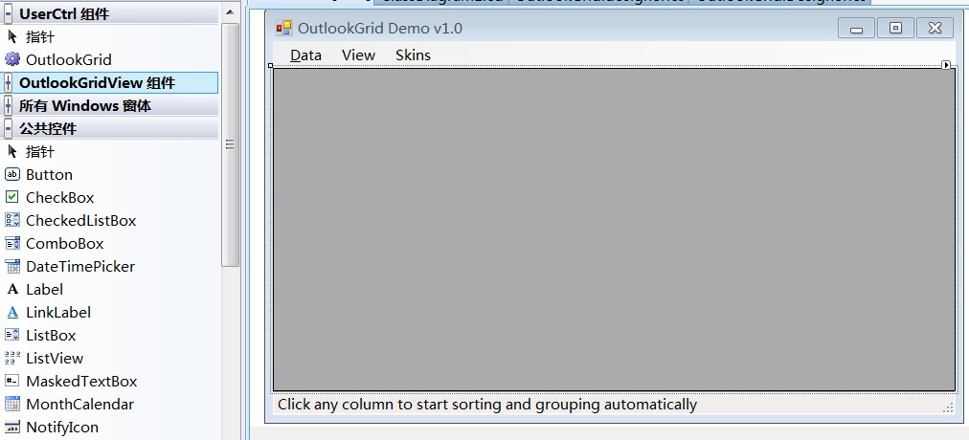Image resolution: width=969 pixels, height=440 pixels.
Task: Click the status bar sizing grip
Action: coord(948,407)
